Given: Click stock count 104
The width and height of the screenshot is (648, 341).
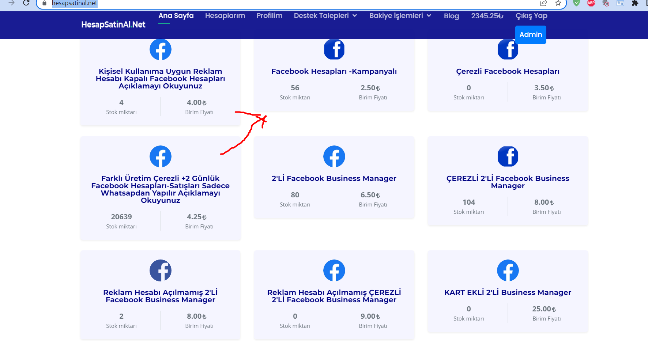Looking at the screenshot, I should (x=469, y=202).
